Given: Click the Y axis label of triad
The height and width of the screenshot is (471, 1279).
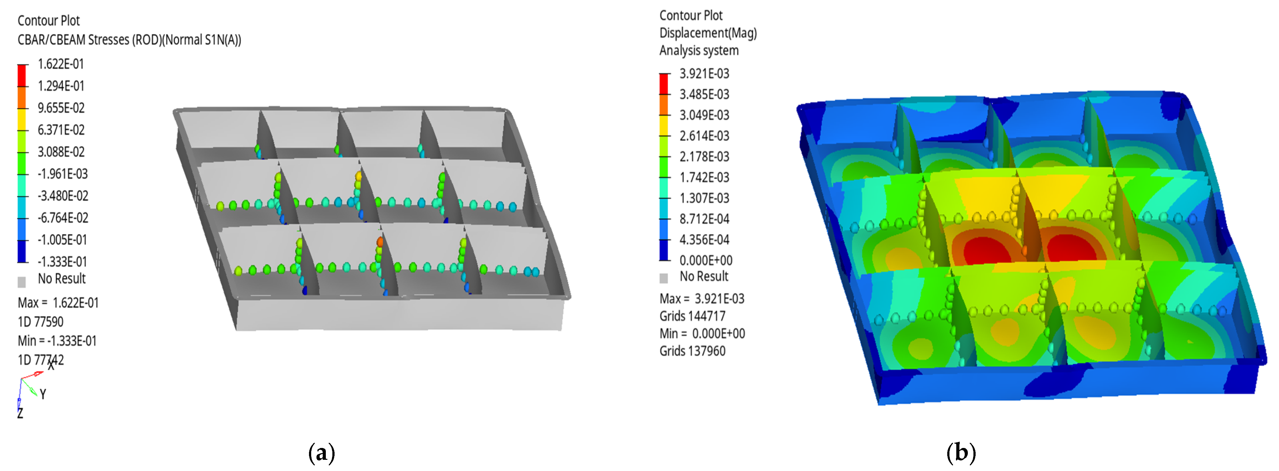Looking at the screenshot, I should [43, 394].
